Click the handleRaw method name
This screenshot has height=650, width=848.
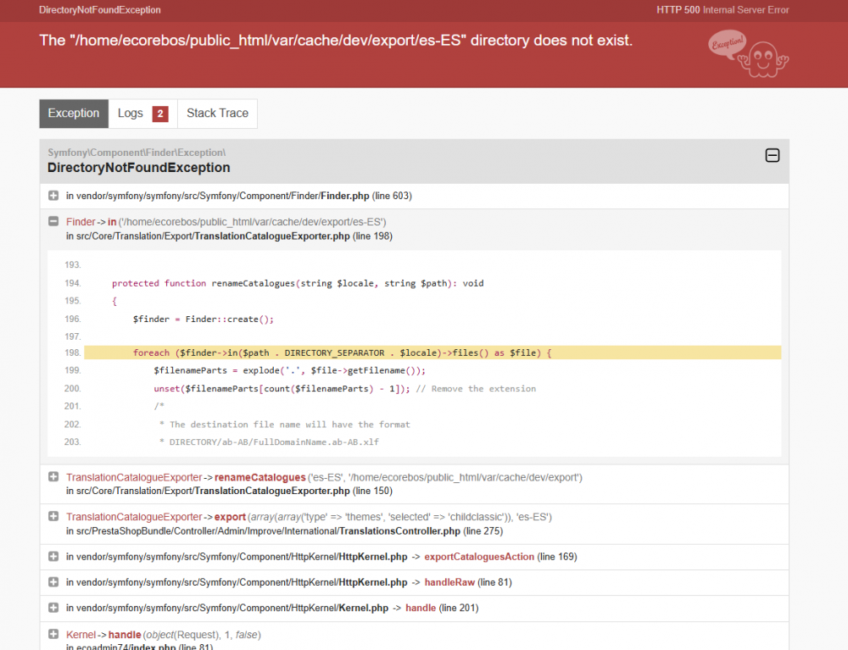point(449,582)
